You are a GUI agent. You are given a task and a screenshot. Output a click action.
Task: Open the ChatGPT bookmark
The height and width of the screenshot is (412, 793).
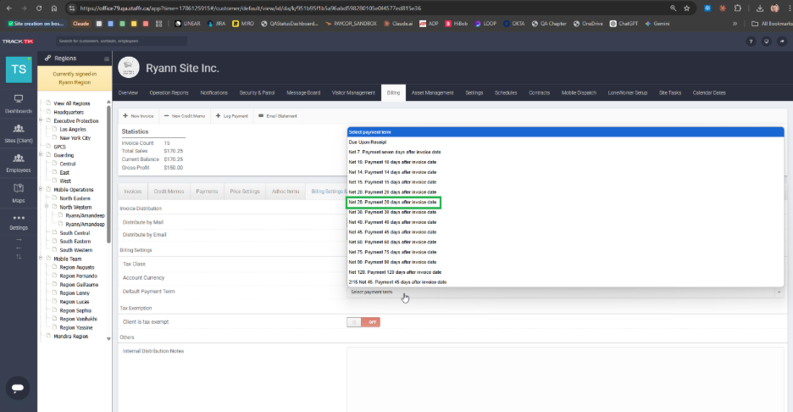624,24
